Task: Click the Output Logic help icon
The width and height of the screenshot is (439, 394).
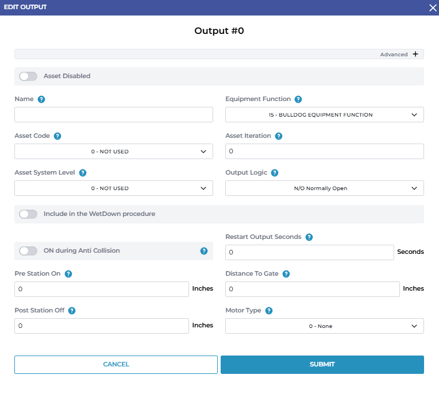Action: pos(275,173)
